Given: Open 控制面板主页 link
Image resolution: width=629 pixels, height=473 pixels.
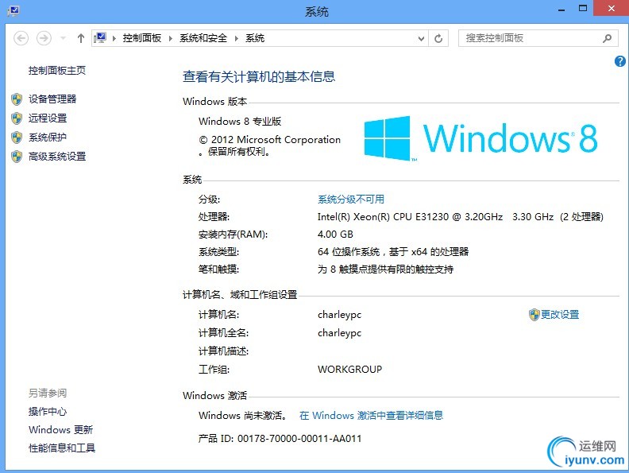Looking at the screenshot, I should point(57,71).
